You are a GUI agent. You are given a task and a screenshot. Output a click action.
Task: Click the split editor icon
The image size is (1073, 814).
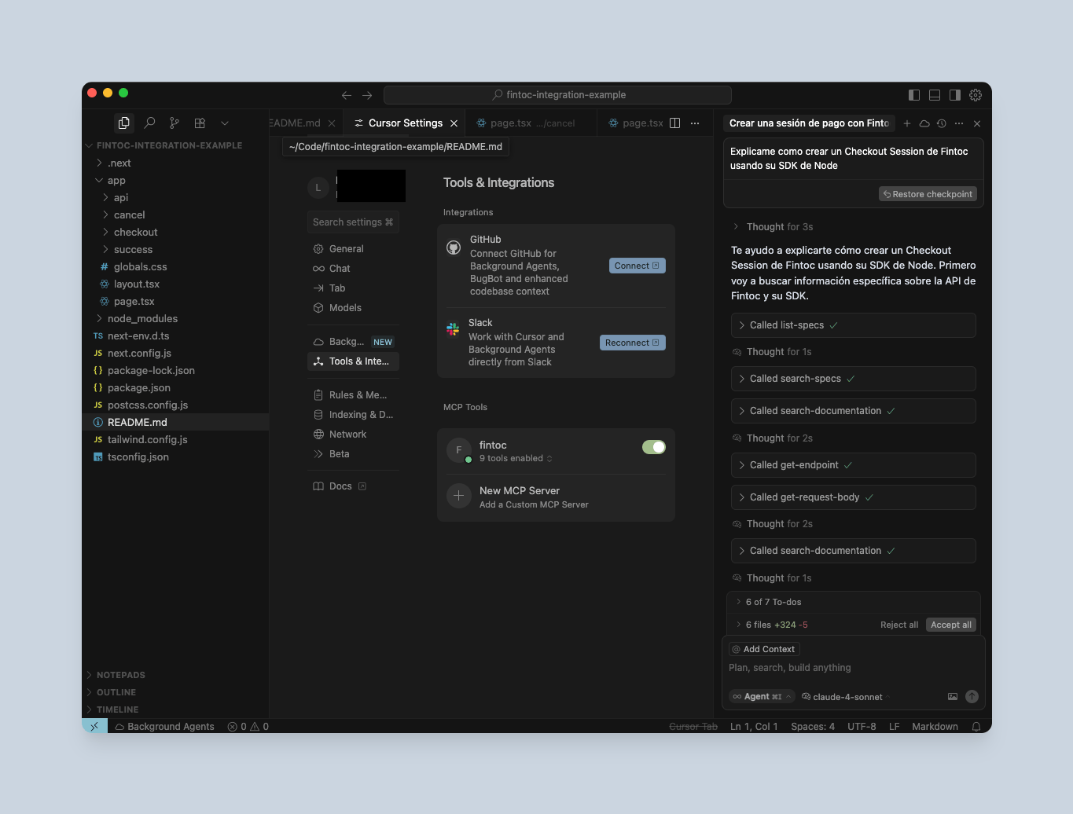click(x=674, y=123)
